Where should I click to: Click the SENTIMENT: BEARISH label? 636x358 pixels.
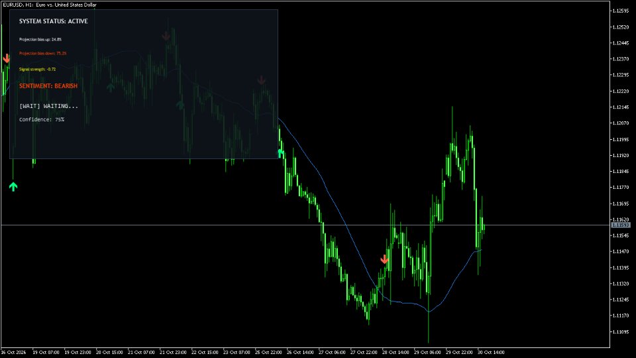(48, 86)
